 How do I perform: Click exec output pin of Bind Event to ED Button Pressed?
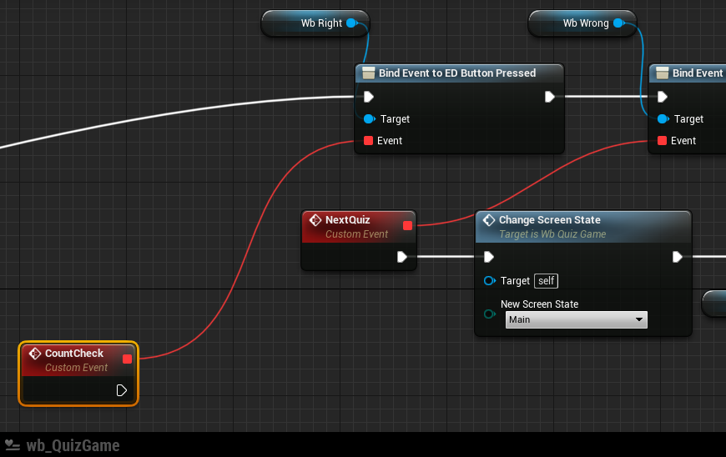click(550, 97)
